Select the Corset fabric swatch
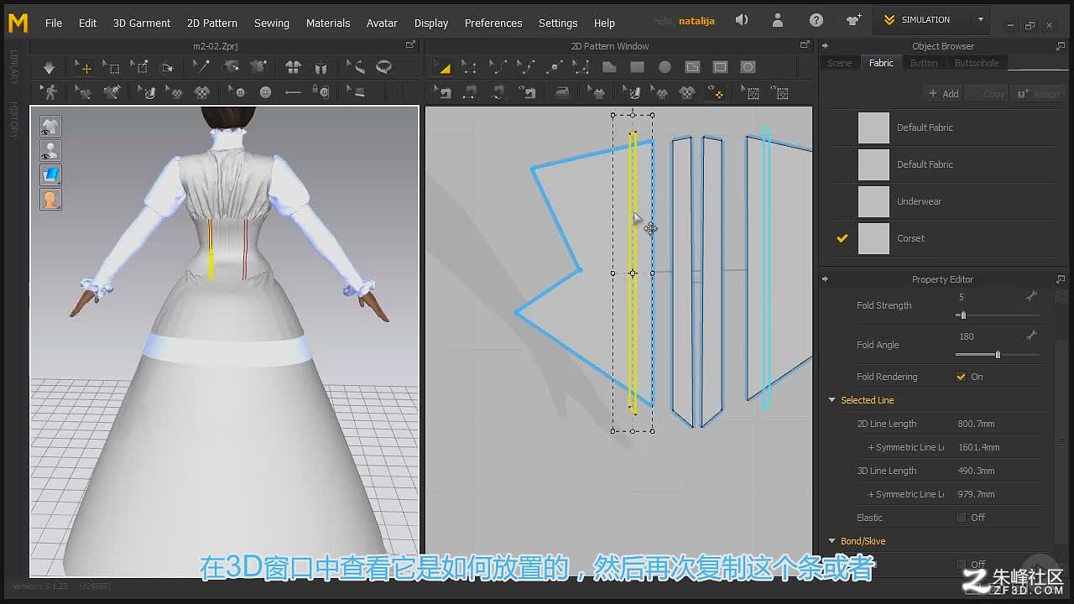 [x=873, y=238]
